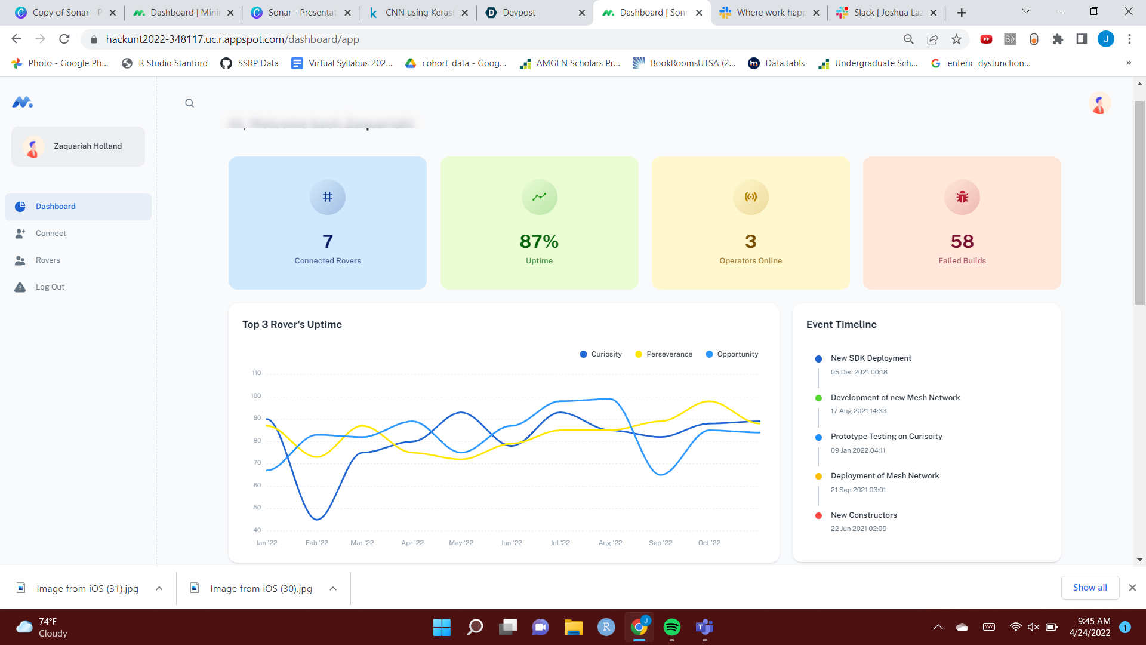Select Log Out in the sidebar

50,287
